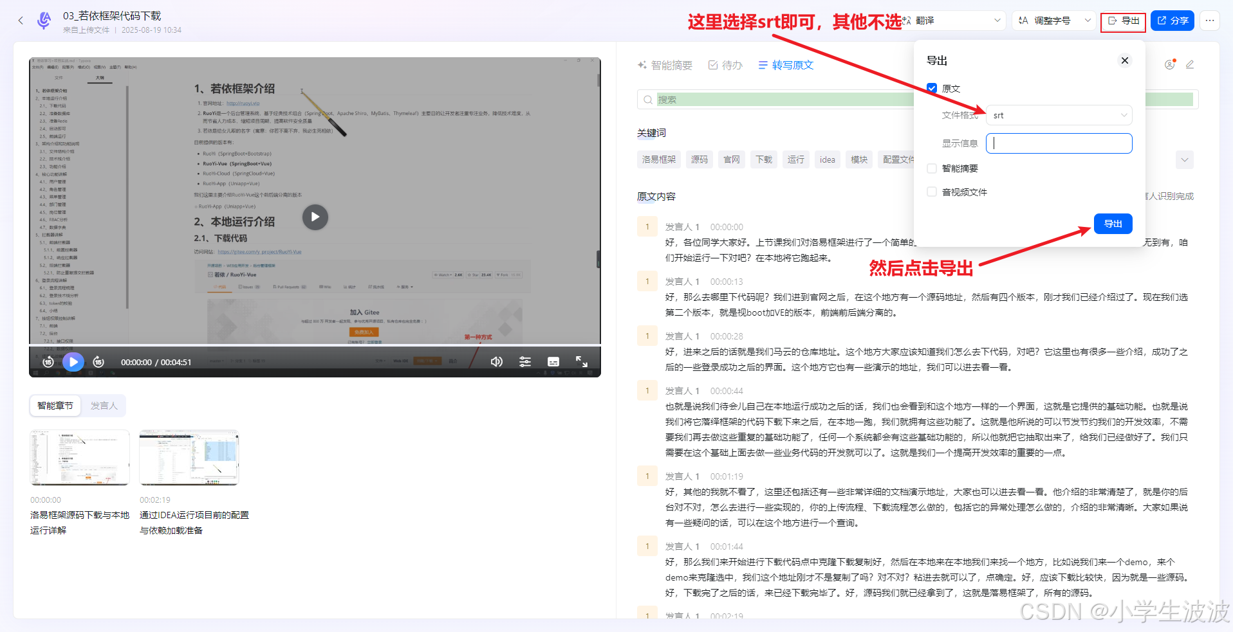This screenshot has height=632, width=1233.
Task: Check the 音视频文件 checkbox
Action: coord(932,192)
